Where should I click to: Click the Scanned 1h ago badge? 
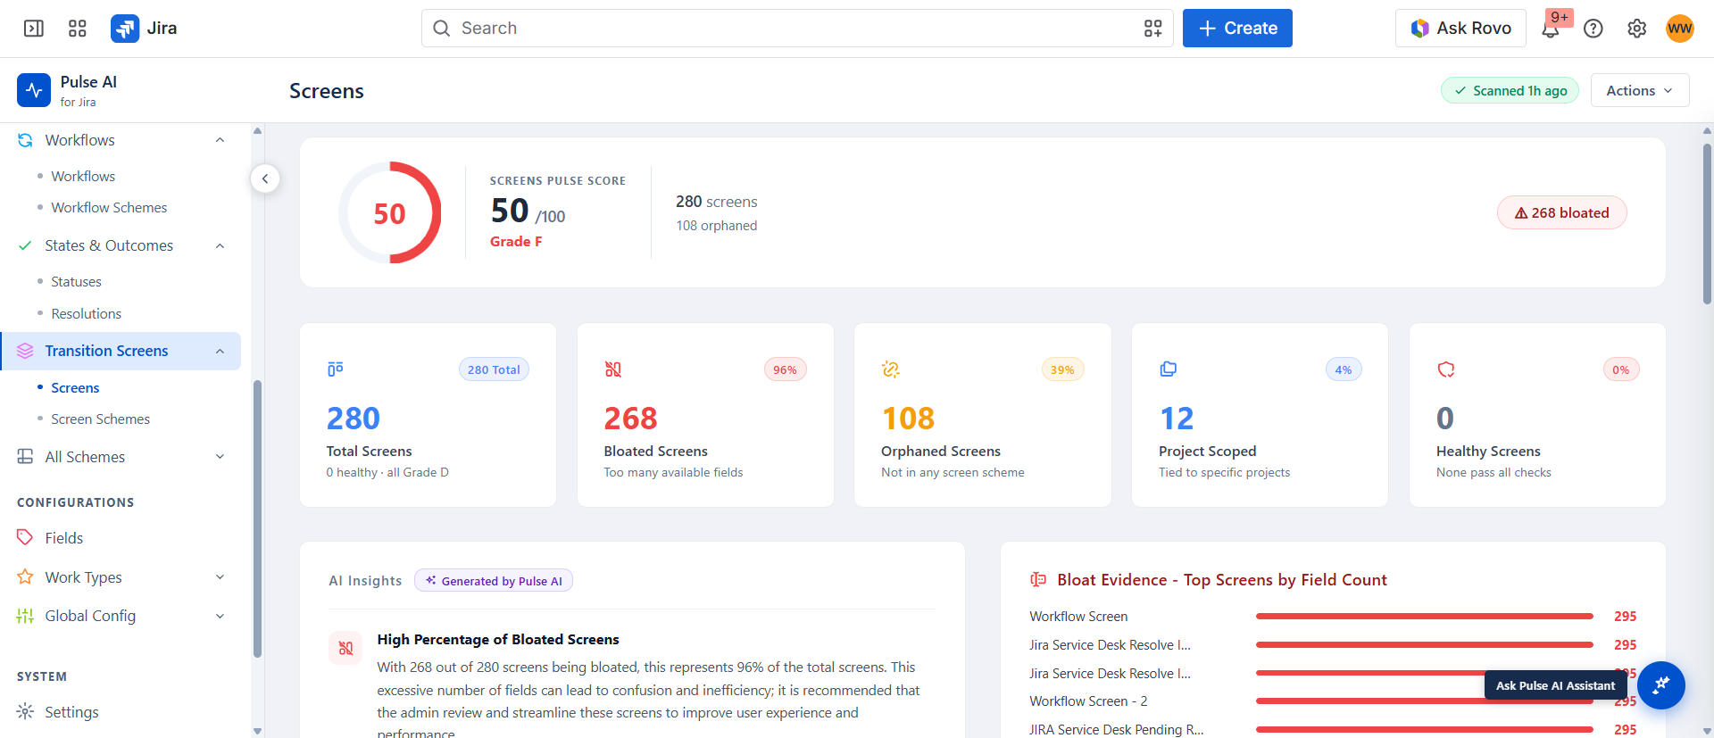pyautogui.click(x=1510, y=90)
